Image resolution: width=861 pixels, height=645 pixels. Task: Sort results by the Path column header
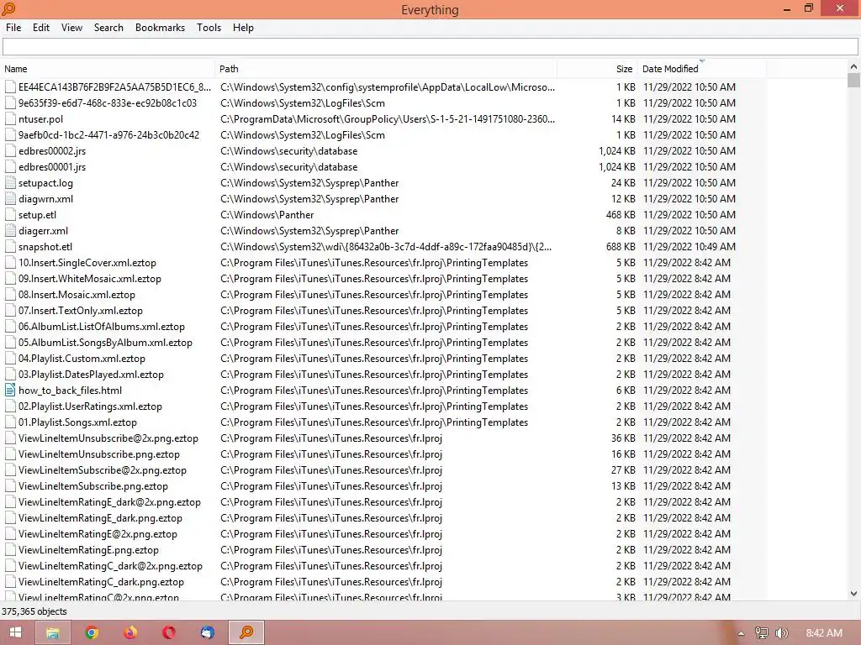[386, 69]
